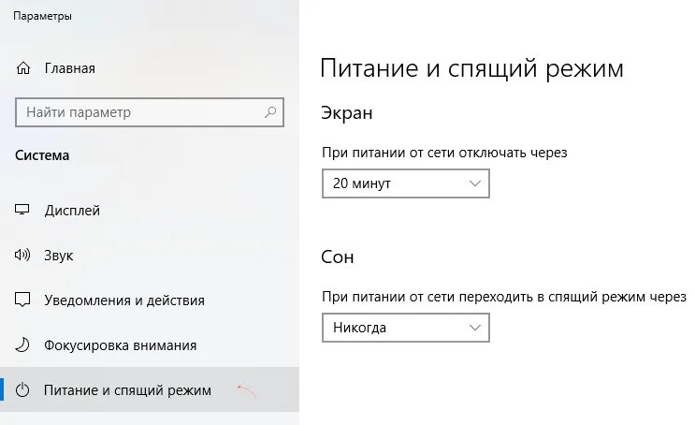Open the Дисплей settings section
Screen dimensions: 695x425
click(72, 211)
